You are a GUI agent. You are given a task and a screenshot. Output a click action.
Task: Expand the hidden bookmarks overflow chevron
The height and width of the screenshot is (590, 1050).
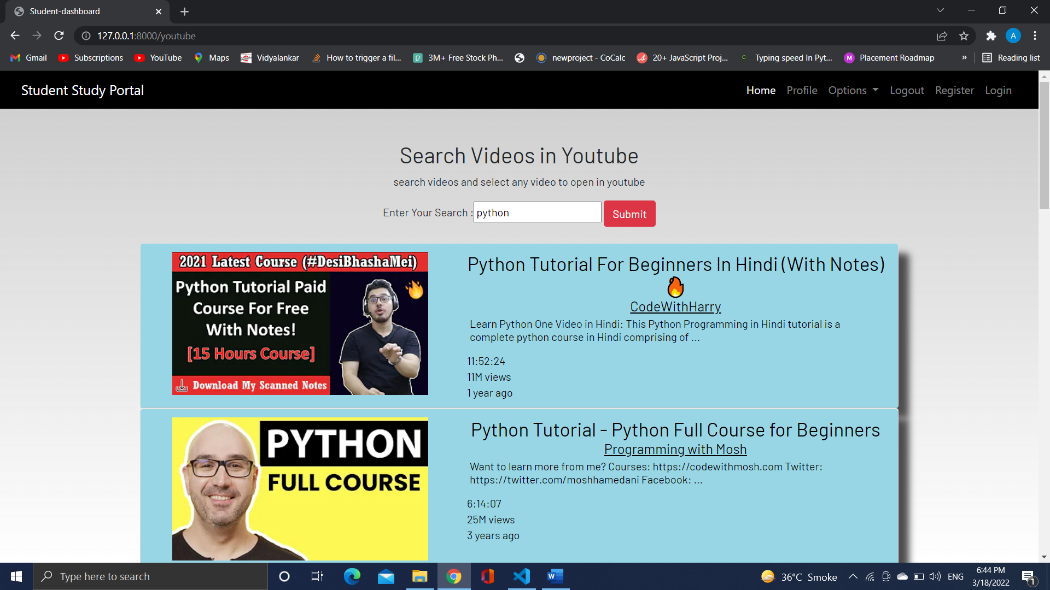click(965, 57)
